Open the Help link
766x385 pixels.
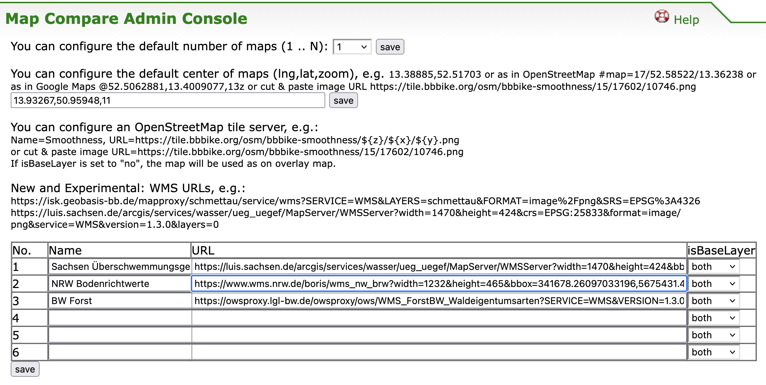point(686,20)
